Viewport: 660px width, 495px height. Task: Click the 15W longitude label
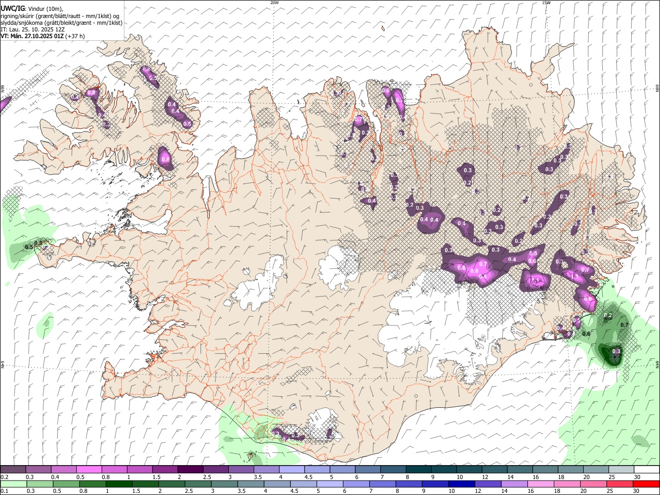coord(546,3)
